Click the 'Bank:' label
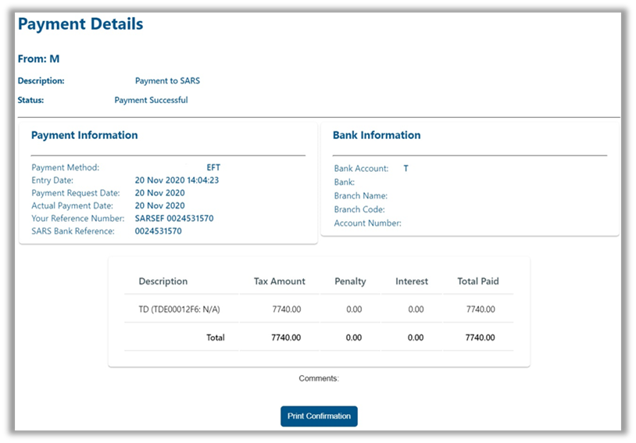The image size is (636, 443). pos(345,182)
